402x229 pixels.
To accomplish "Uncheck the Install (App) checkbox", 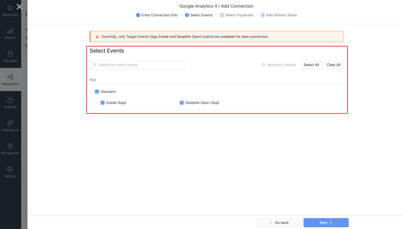I will click(x=103, y=103).
